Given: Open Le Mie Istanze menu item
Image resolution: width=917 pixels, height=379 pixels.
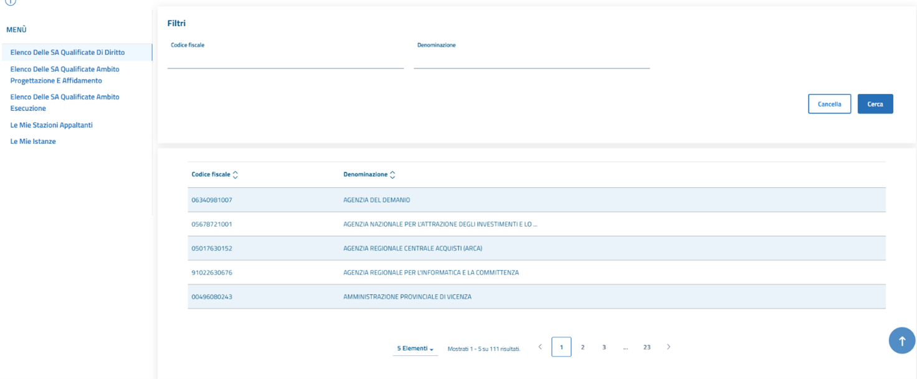Looking at the screenshot, I should pos(33,141).
